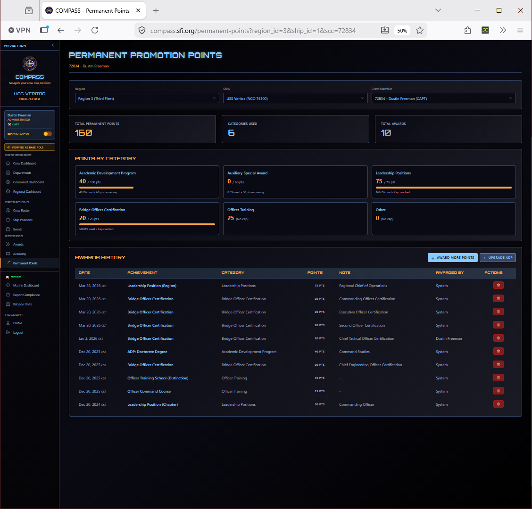532x509 pixels.
Task: Delete the ADP: Doctorate Degree award
Action: (x=499, y=351)
